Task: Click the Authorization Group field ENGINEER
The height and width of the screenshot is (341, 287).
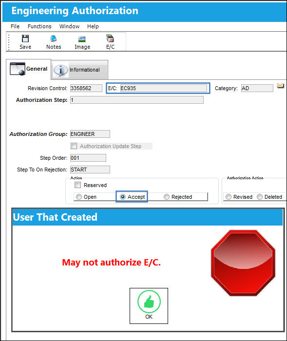Action: 90,134
